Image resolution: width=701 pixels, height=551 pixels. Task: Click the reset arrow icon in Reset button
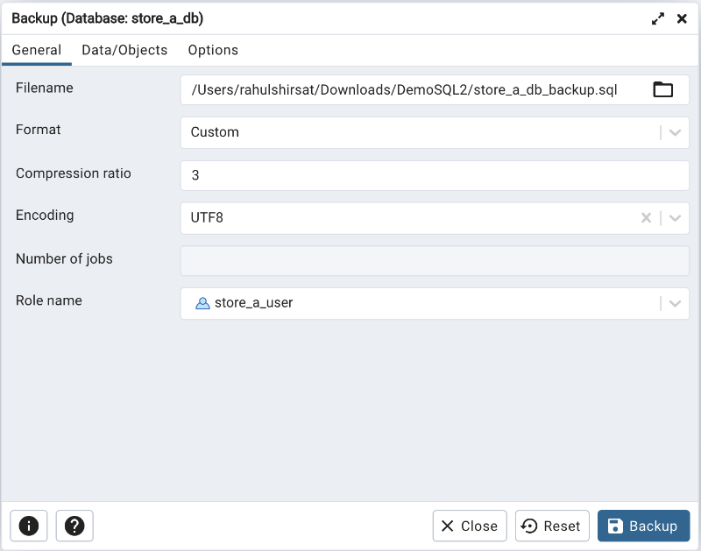coord(528,526)
